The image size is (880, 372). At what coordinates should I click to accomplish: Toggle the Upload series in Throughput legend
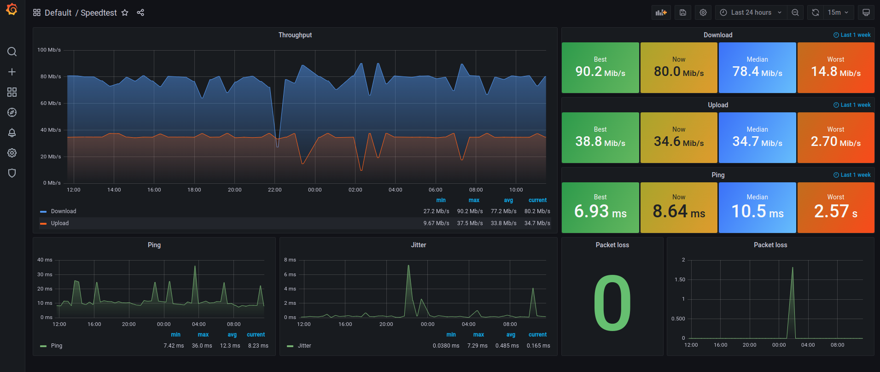tap(60, 223)
